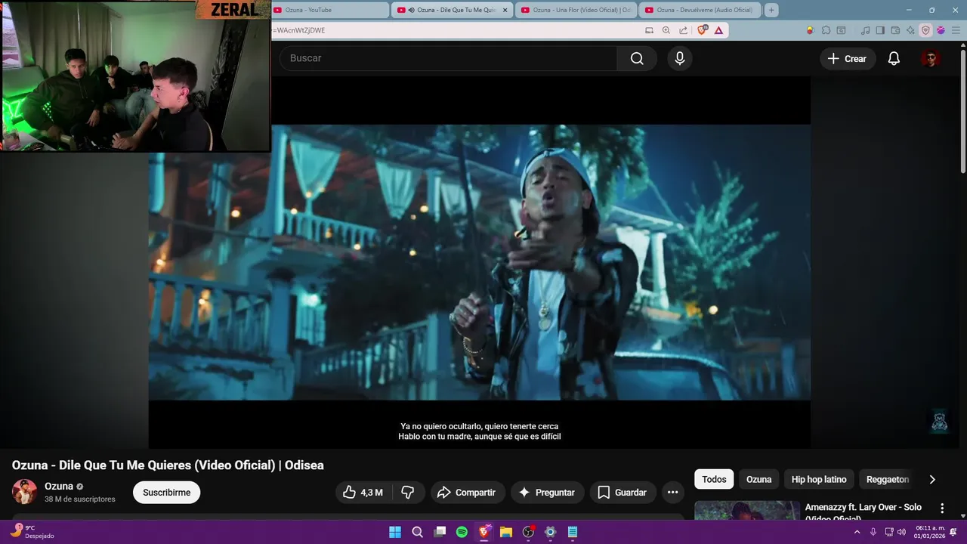Open the Amenazzy Solo video thumbnail
967x544 pixels.
[747, 510]
